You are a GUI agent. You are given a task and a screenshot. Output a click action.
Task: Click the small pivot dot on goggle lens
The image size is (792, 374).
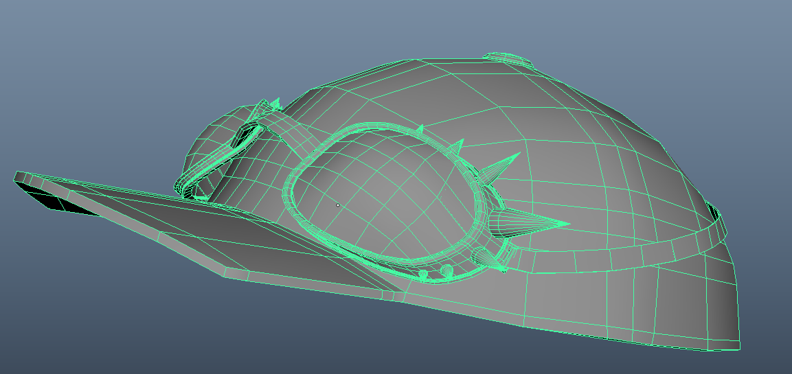pos(337,204)
